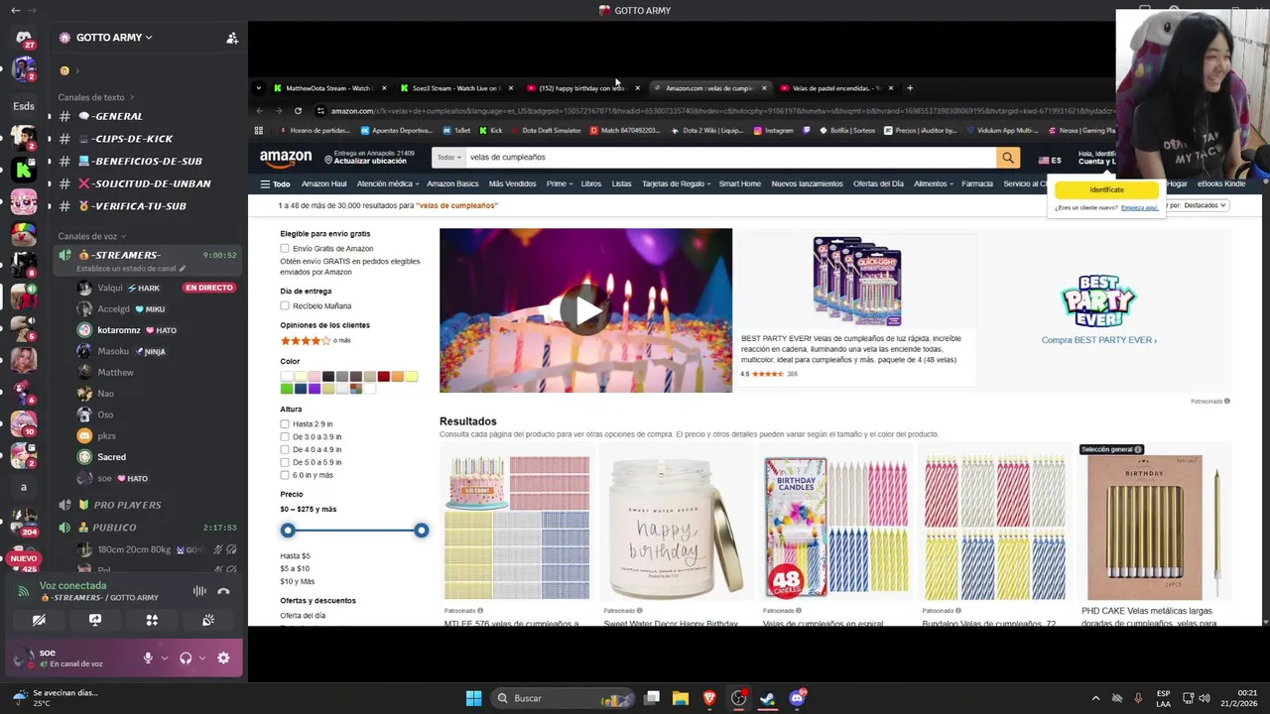Screen dimensions: 1270x714
Task: Click the right price slider handle
Action: 422,531
